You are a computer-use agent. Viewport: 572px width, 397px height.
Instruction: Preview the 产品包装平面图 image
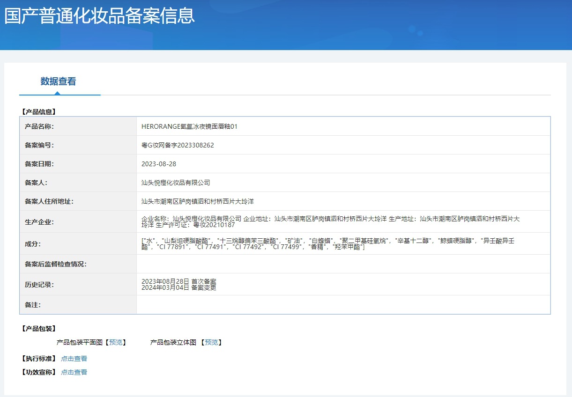click(115, 342)
